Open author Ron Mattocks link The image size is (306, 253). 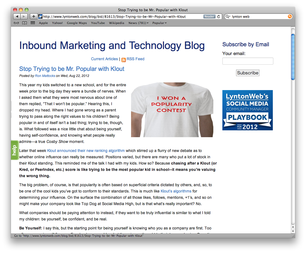tap(45, 76)
